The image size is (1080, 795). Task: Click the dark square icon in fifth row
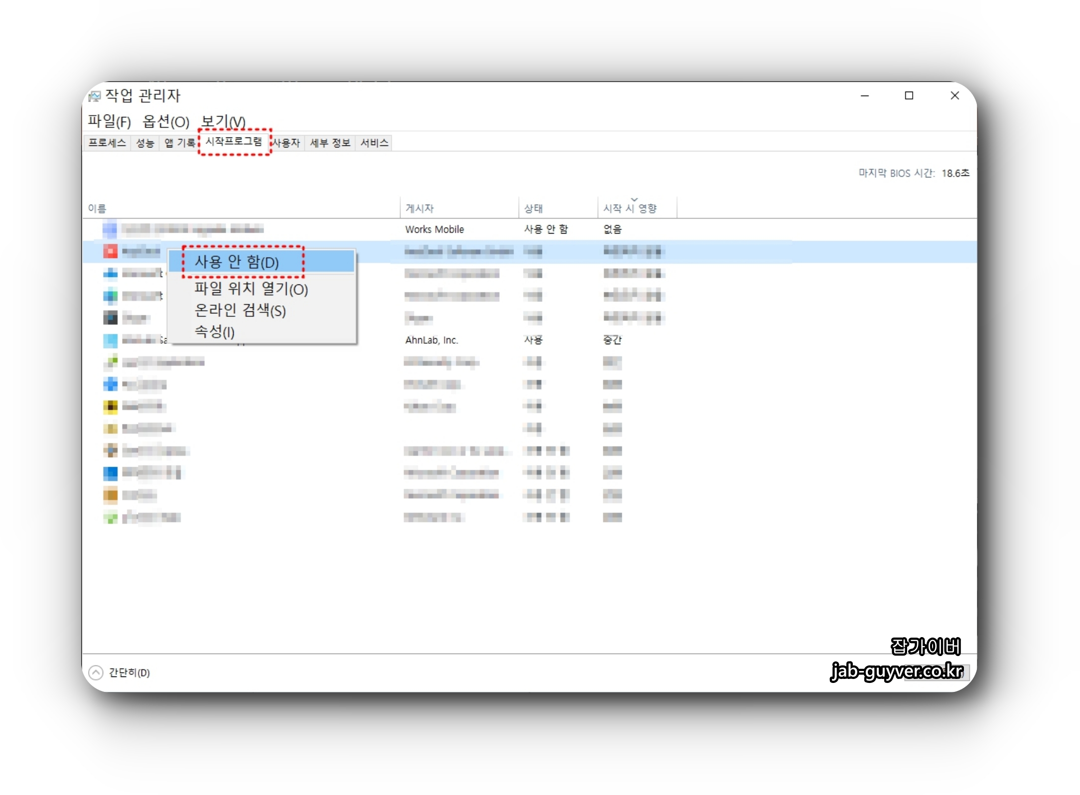pos(110,317)
